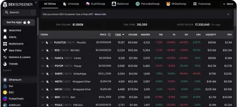Dismiss the free API banner
Image resolution: width=237 pixels, height=107 pixels.
tap(228, 14)
